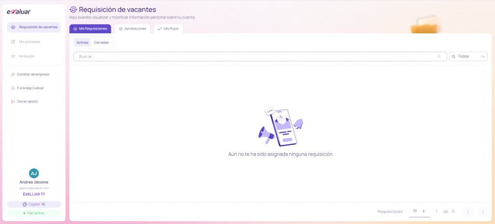Screen dimensions: 495x224
Task: Switch to Activas requisitions filter
Action: click(x=82, y=42)
